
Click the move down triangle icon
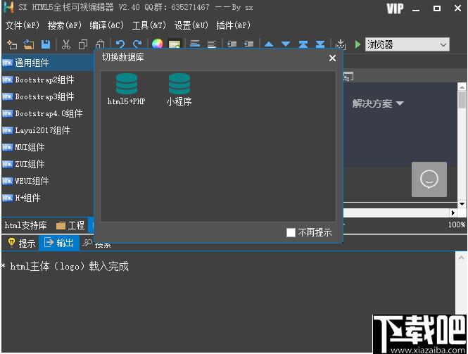(286, 44)
